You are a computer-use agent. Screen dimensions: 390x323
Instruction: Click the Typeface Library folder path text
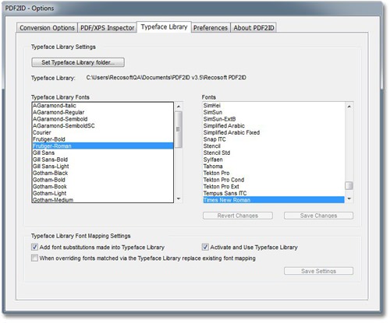pyautogui.click(x=166, y=78)
